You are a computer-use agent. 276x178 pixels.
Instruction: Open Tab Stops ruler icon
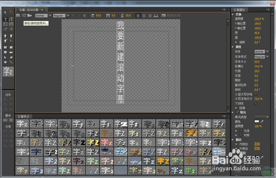pyautogui.click(x=156, y=16)
